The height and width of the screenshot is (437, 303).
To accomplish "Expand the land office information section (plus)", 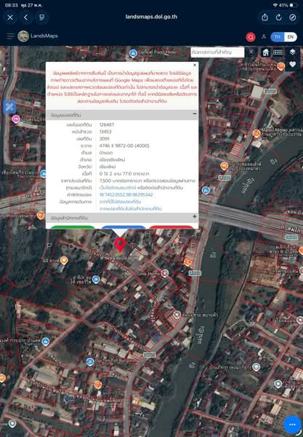I will [195, 216].
